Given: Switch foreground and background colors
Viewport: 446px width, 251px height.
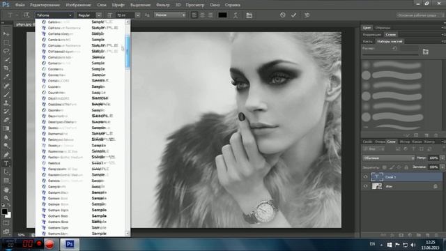Looking at the screenshot, I should (9, 205).
